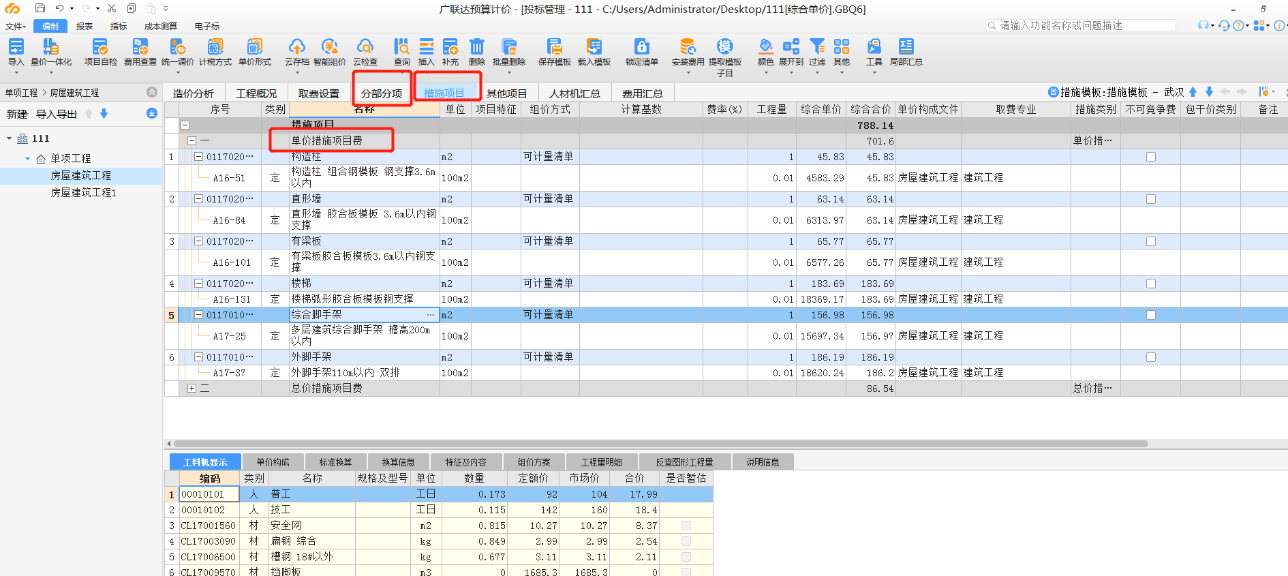Toggle 不可竞争费 checkbox for 综合脚手架 row

[1151, 315]
